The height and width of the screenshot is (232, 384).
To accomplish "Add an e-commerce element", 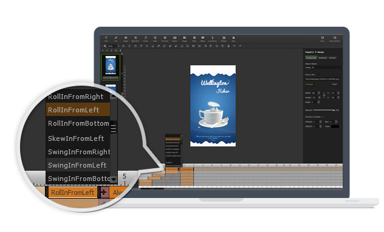I will 212,39.
